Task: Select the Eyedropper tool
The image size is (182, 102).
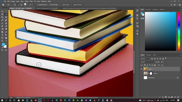Action: coord(2,20)
